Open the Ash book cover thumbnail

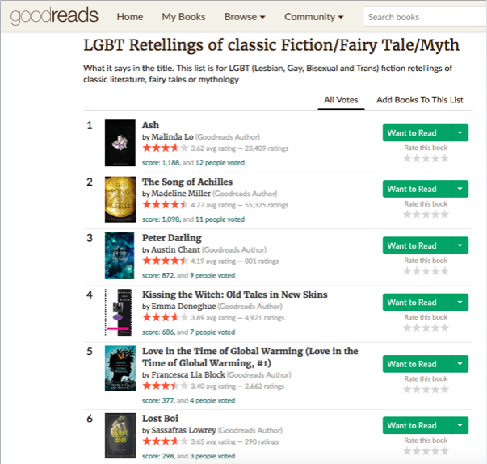point(120,143)
